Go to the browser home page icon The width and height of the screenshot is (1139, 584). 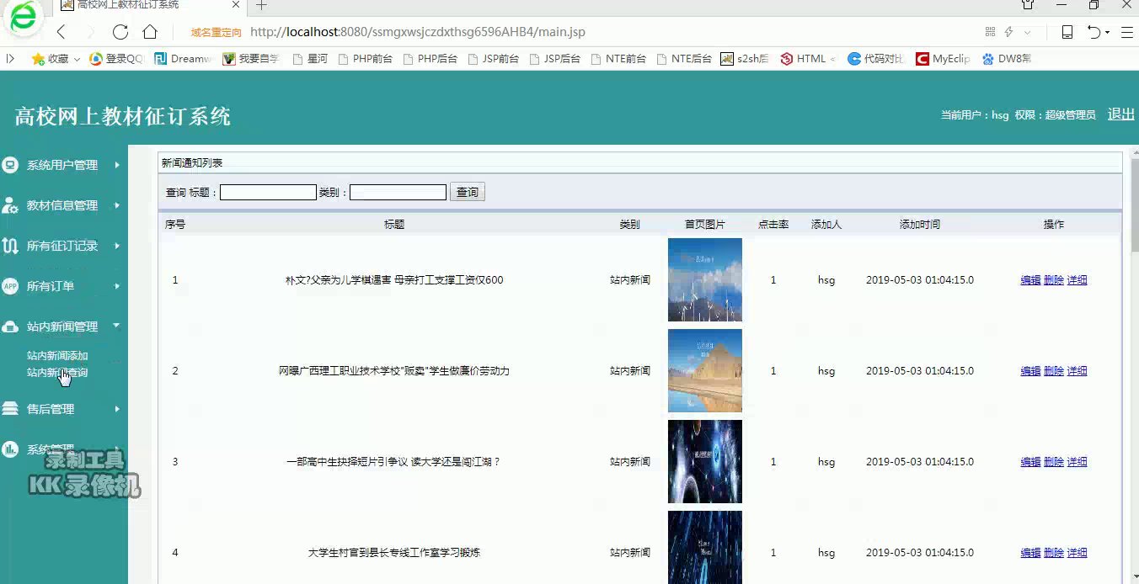pyautogui.click(x=150, y=32)
